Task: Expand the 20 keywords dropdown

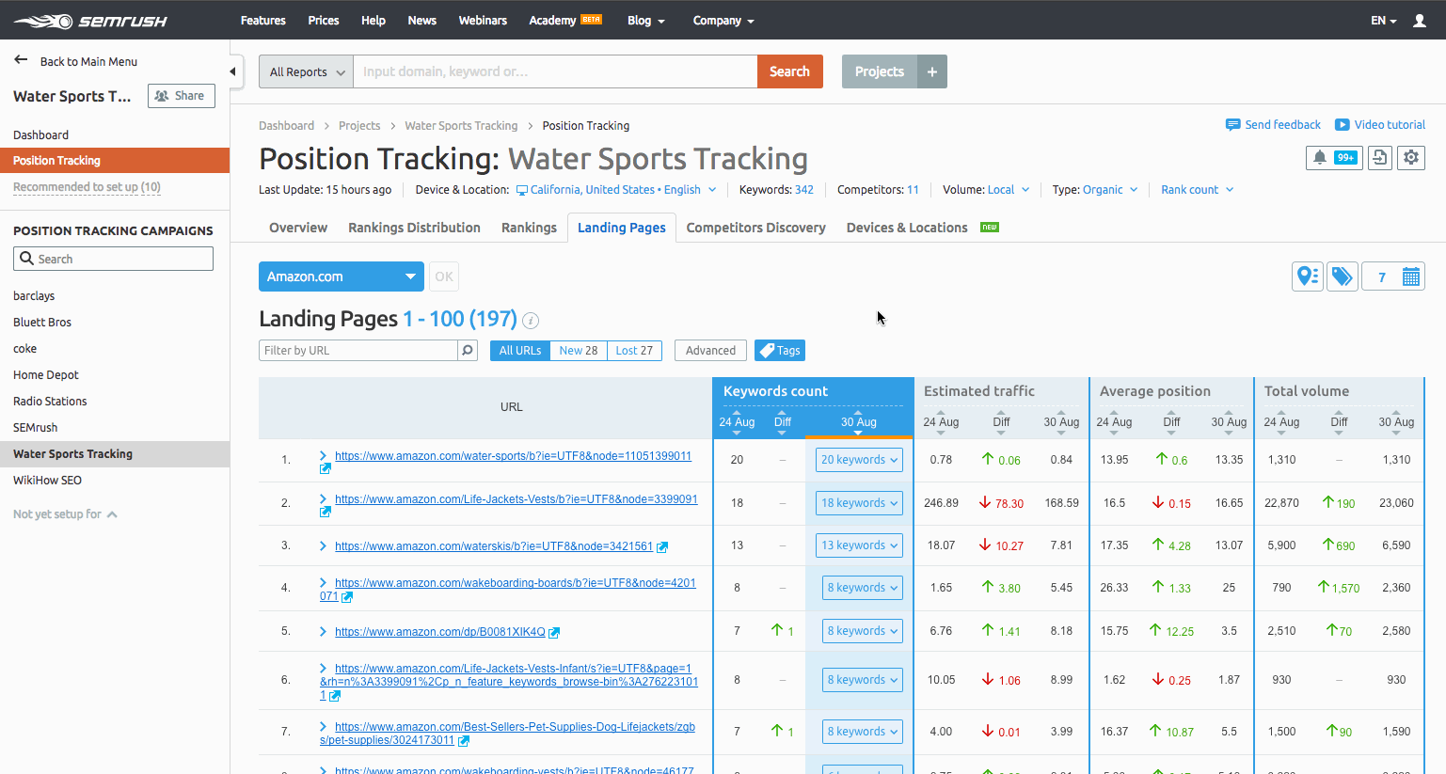Action: [x=860, y=460]
